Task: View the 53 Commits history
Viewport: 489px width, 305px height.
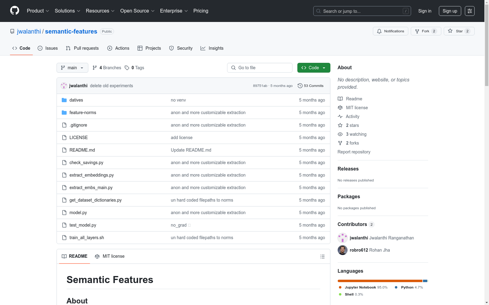Action: pos(311,86)
